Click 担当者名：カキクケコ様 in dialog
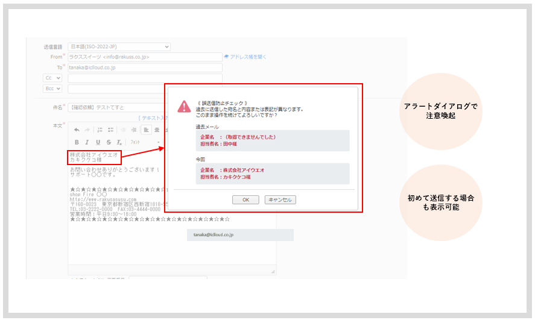Viewport: 535px width, 320px height. (x=225, y=177)
